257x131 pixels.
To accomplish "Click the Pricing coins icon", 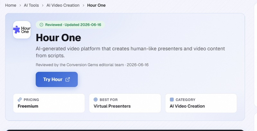I will 20,99.
